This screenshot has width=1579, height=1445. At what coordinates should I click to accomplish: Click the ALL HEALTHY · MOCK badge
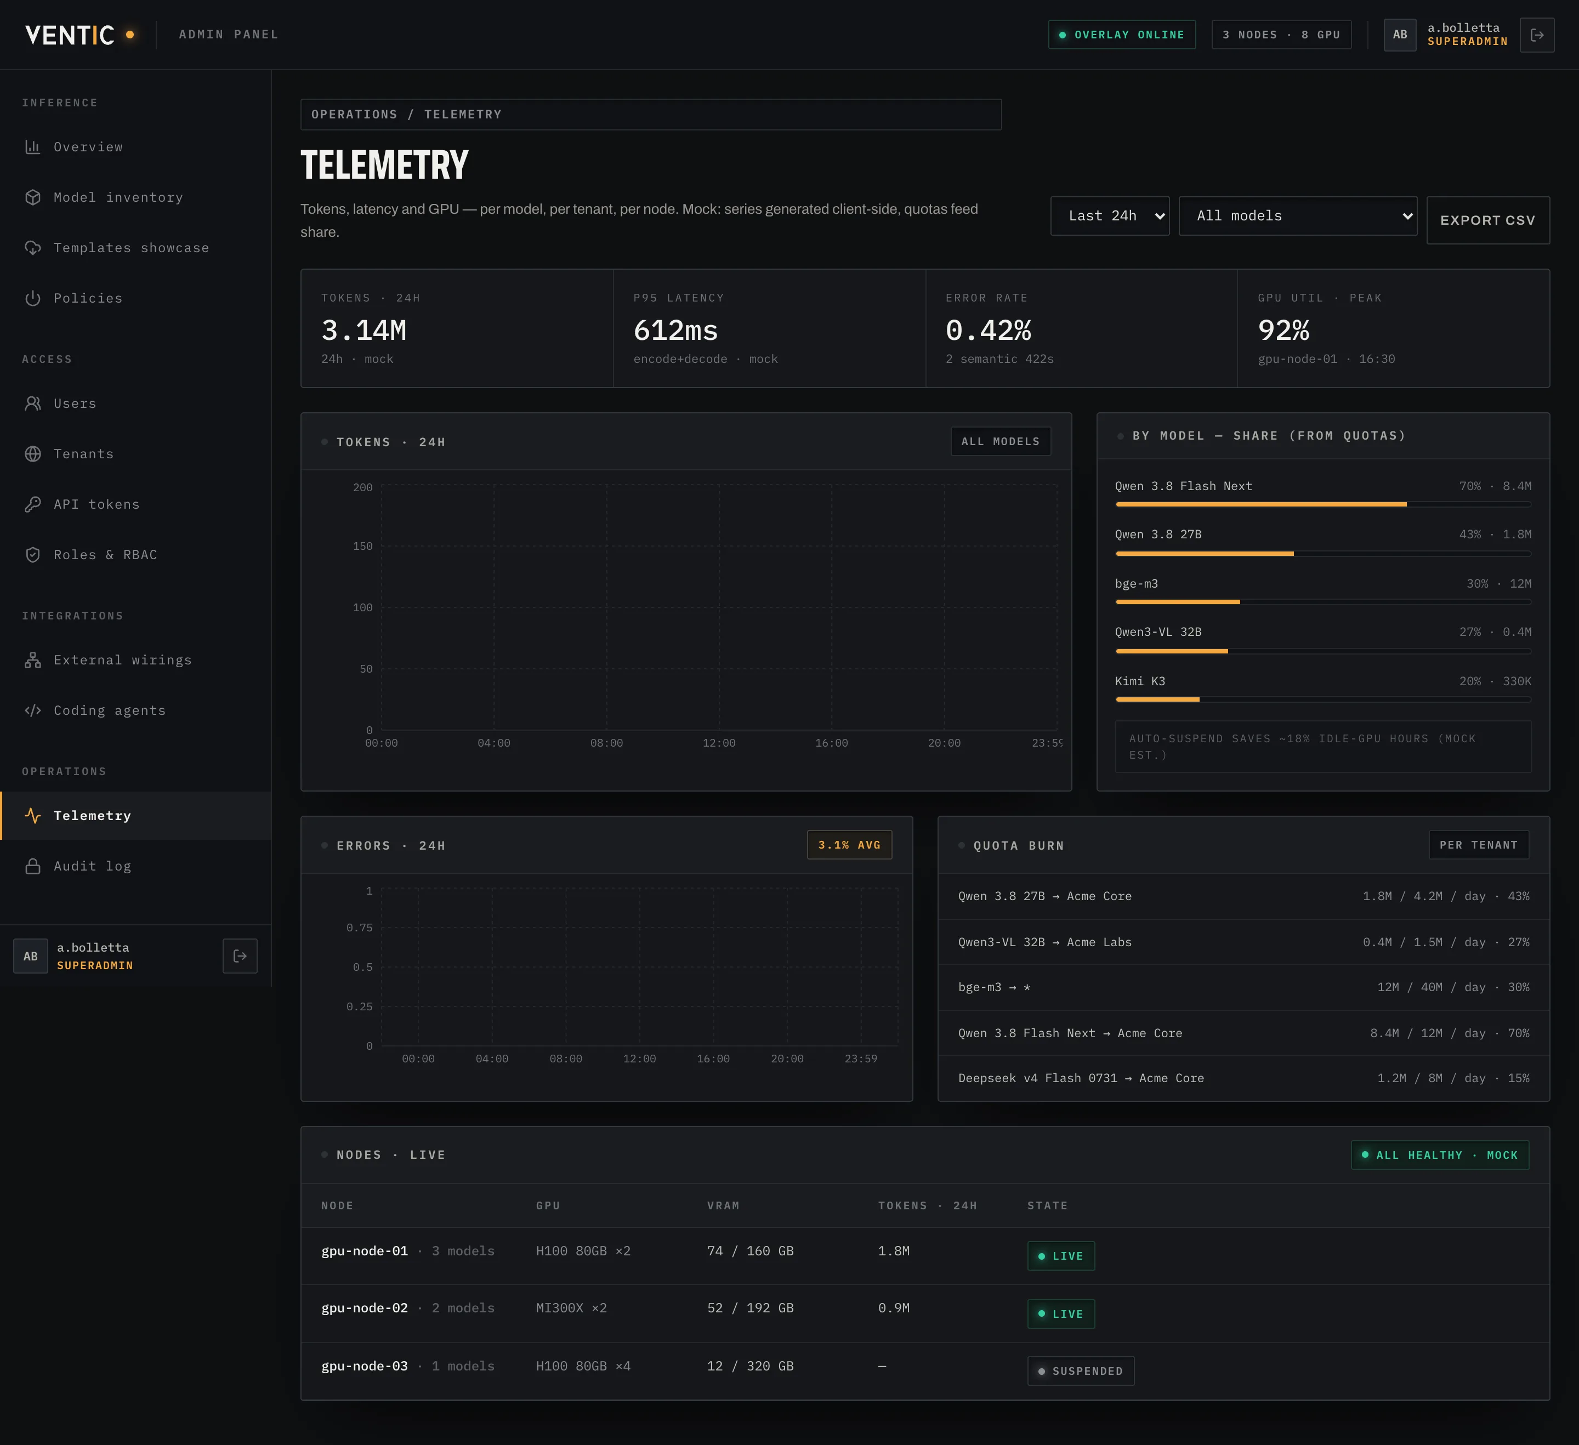click(x=1440, y=1155)
